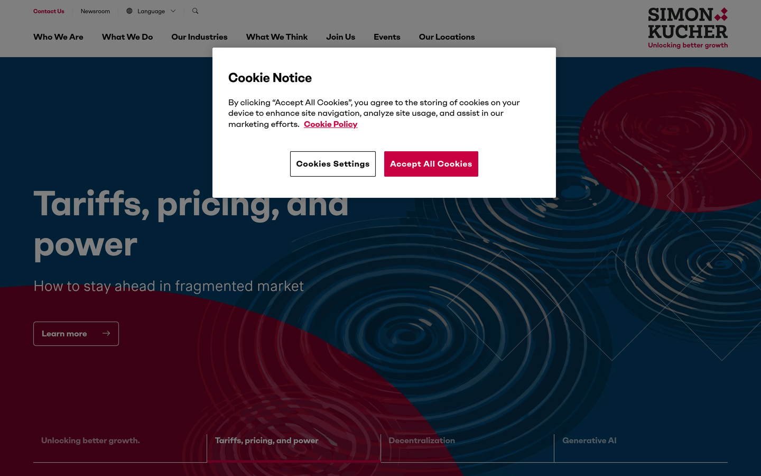Open the What We Do menu
761x476 pixels.
point(127,37)
